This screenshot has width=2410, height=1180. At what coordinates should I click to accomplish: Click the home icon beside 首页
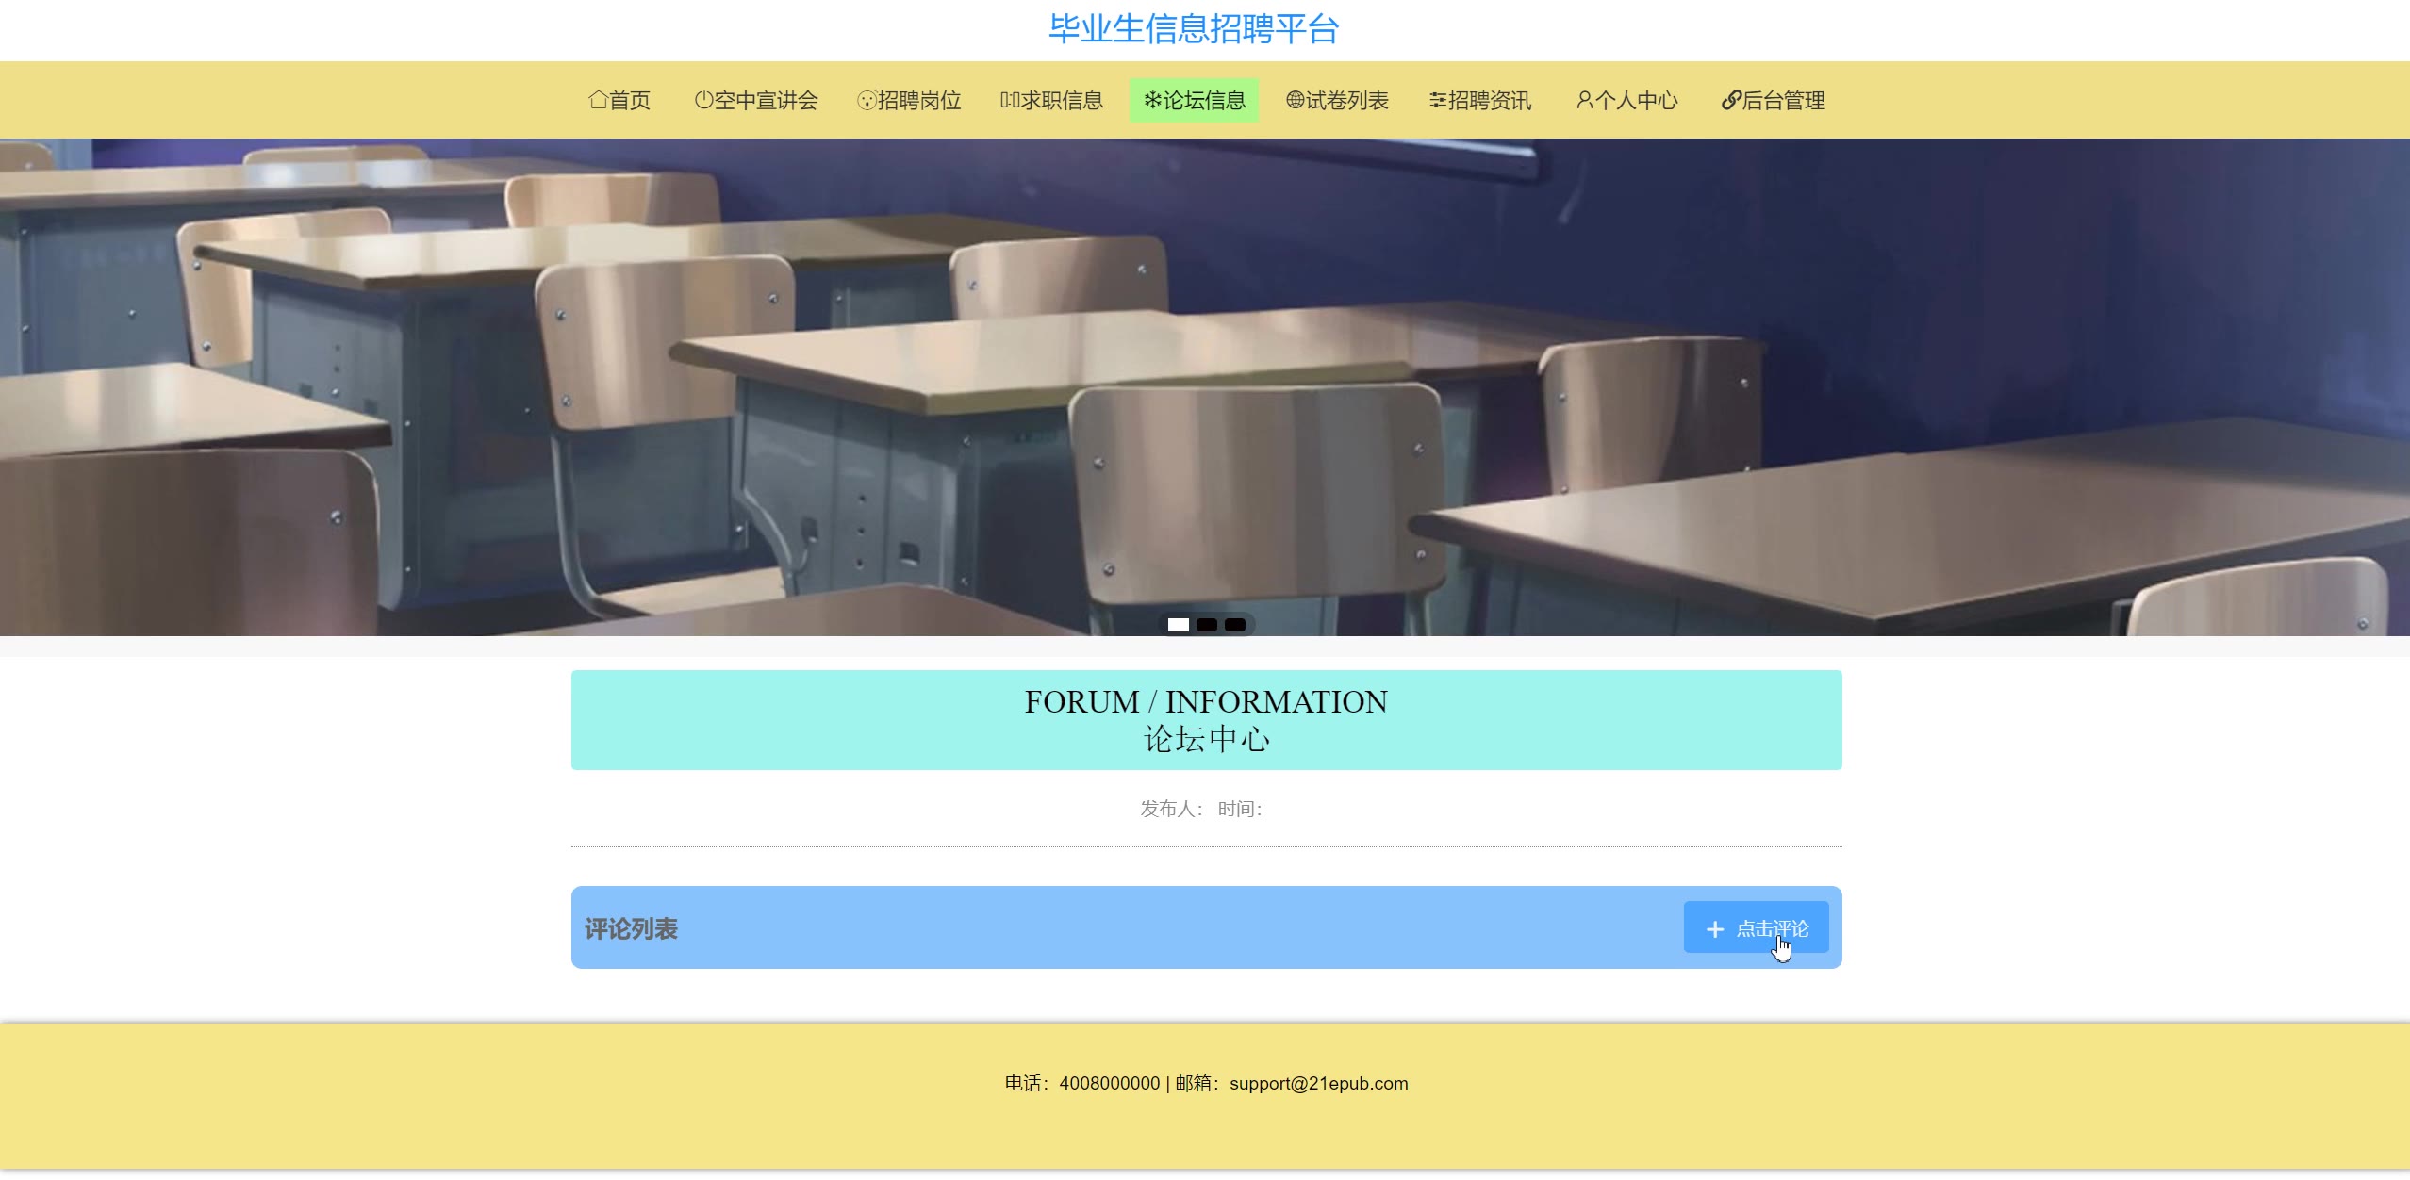click(598, 100)
